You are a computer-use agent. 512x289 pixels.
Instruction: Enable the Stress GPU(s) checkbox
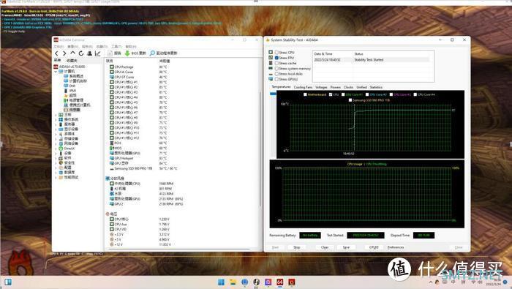pyautogui.click(x=276, y=79)
